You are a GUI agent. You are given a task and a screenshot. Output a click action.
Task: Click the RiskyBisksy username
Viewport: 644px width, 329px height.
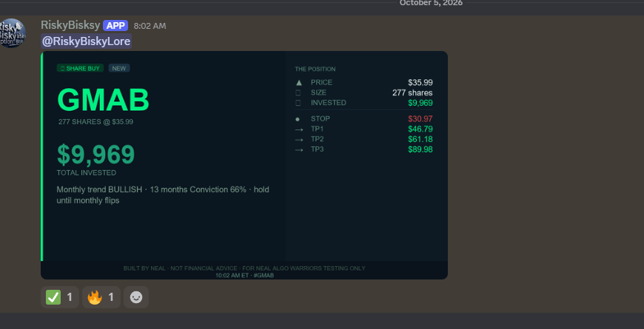click(x=70, y=25)
